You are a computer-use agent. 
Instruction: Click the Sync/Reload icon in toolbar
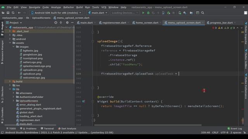tap(13, 13)
